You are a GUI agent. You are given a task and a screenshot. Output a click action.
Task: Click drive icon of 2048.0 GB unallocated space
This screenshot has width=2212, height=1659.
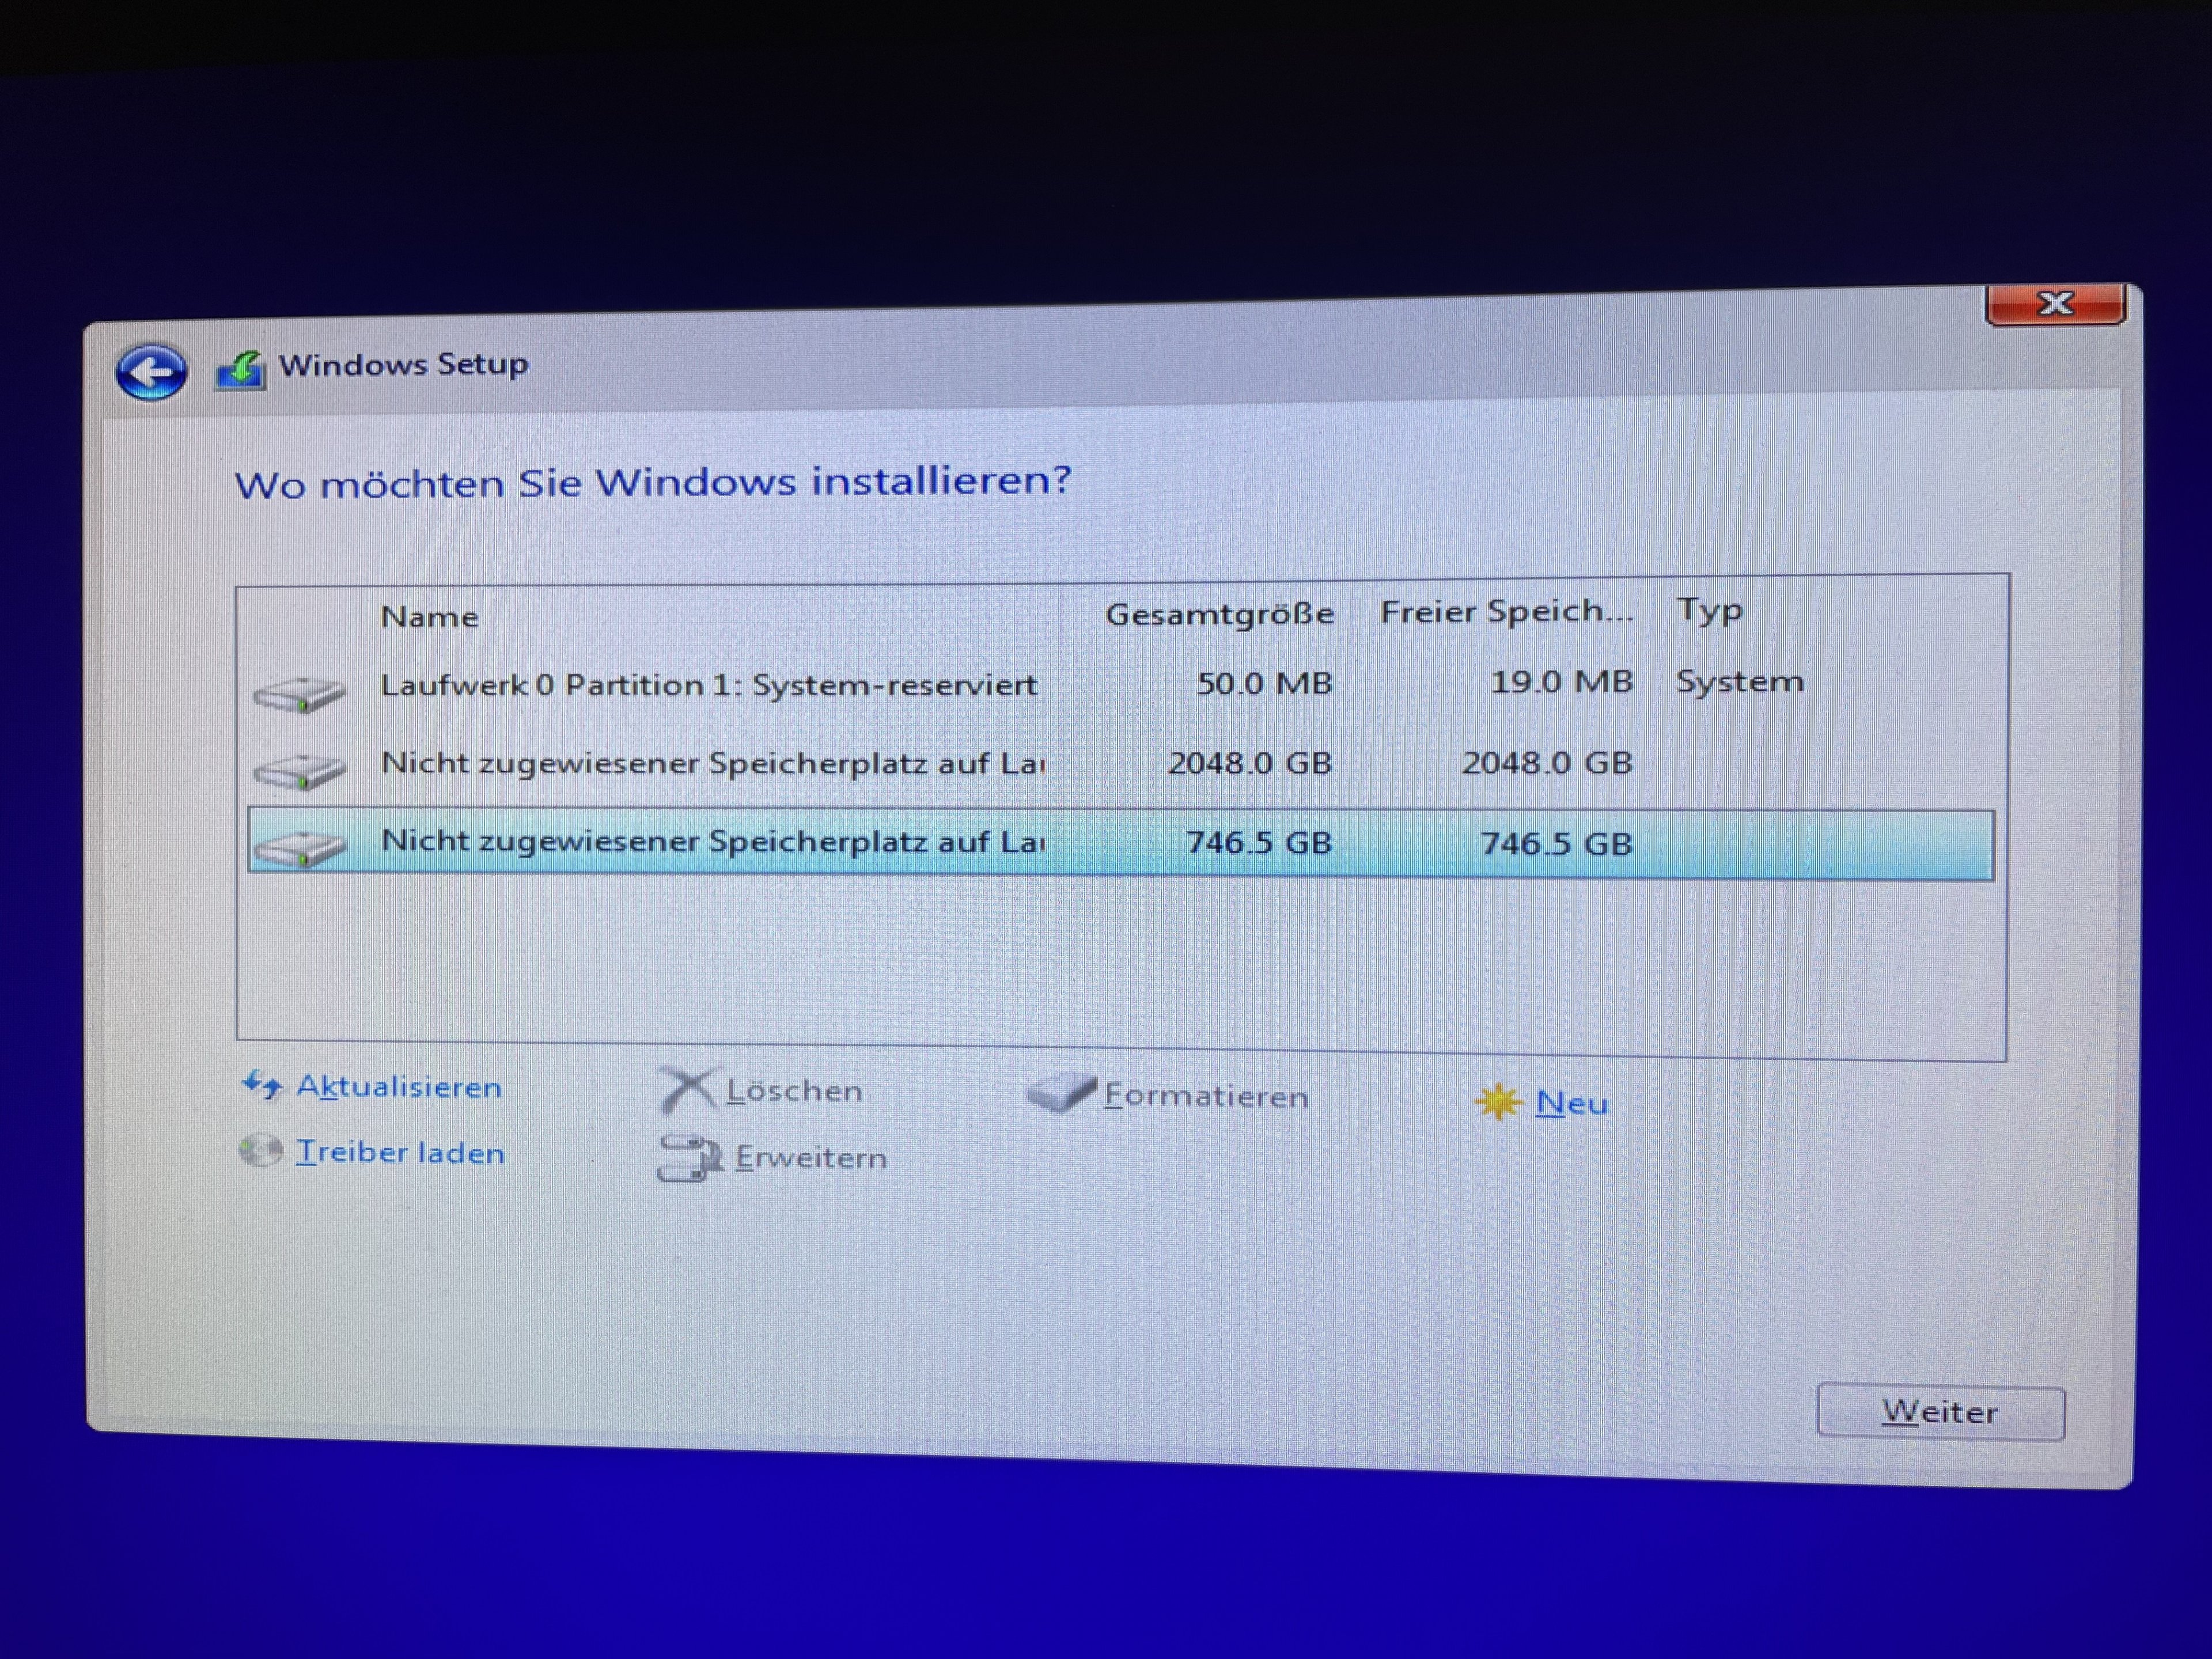click(299, 771)
